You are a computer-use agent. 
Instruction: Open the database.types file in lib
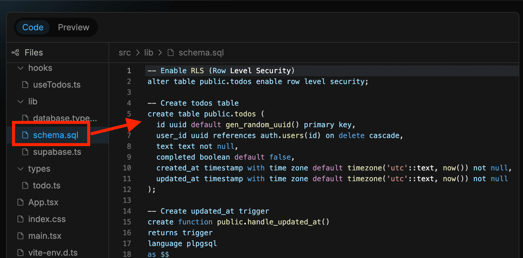(x=65, y=118)
